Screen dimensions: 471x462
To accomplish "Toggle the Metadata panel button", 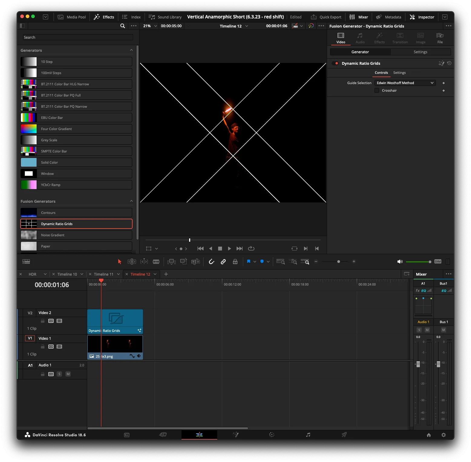I will click(x=388, y=17).
